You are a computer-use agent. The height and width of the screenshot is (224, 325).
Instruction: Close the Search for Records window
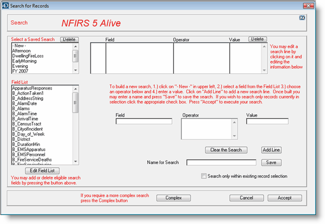pyautogui.click(x=308, y=6)
